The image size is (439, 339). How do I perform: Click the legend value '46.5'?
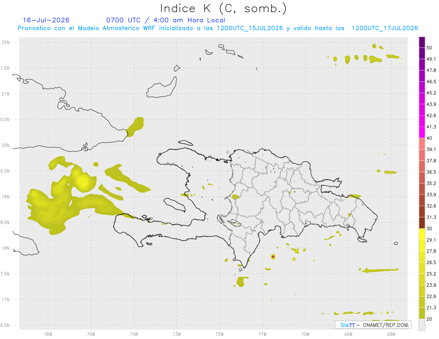[431, 82]
